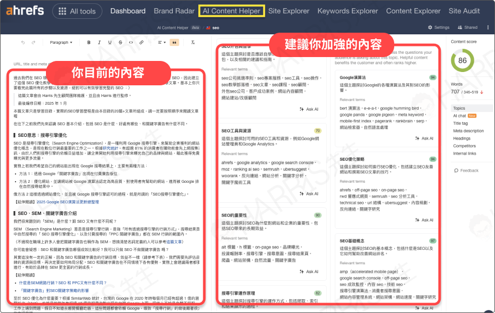Open Site Explorer
Screen dimensions: 495x313
(288, 11)
